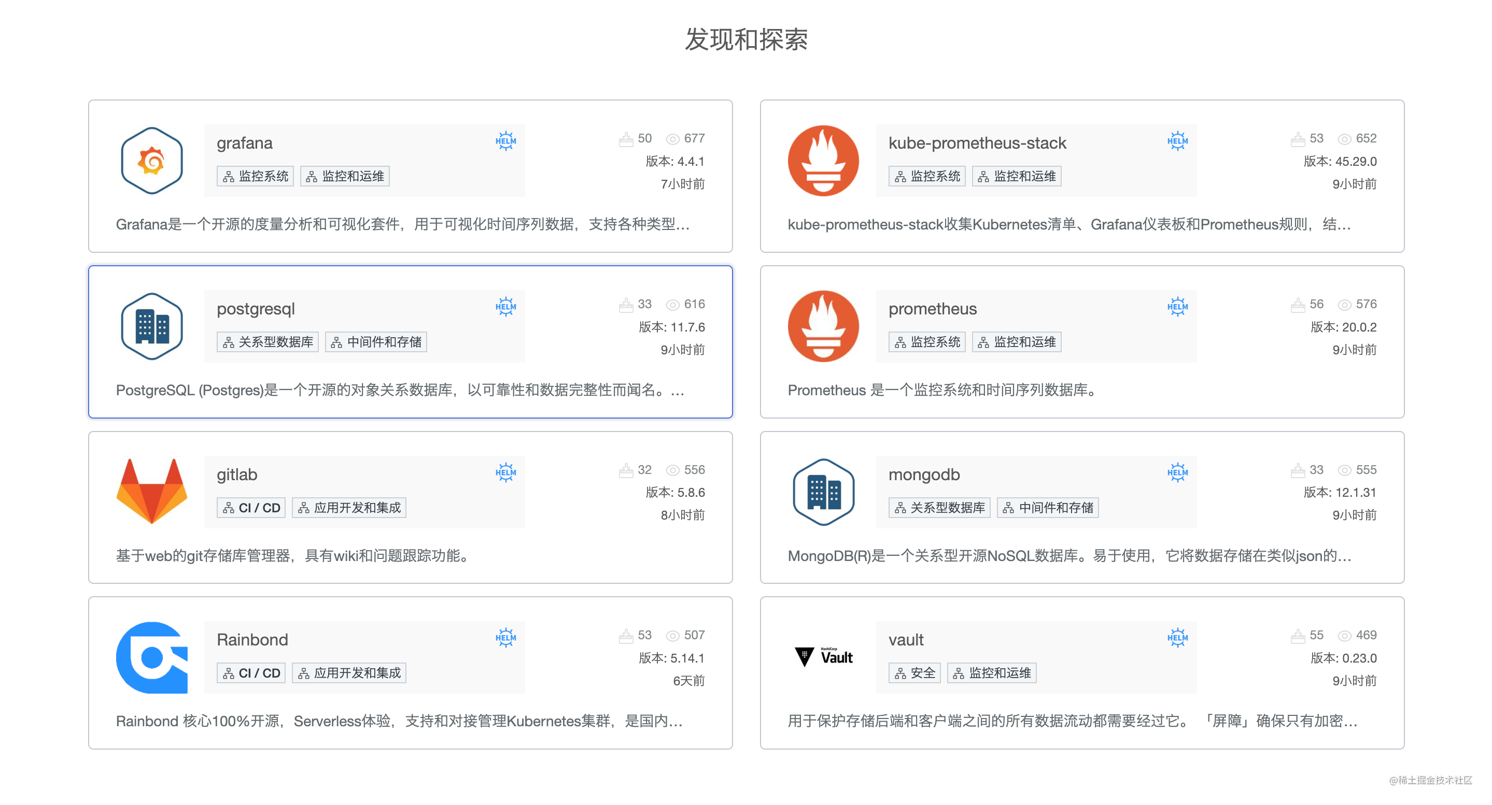Open the mongodb package title
The height and width of the screenshot is (805, 1492).
(x=924, y=475)
